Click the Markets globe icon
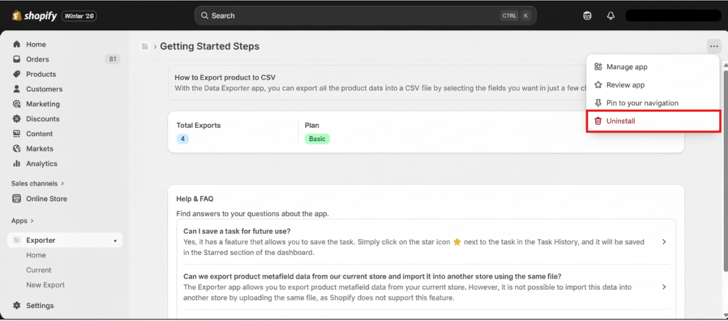Image resolution: width=728 pixels, height=321 pixels. tap(17, 149)
